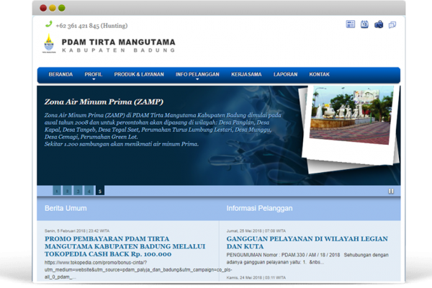Click the yellow minimize window button
Screen dimensions: 432x288
(53, 8)
